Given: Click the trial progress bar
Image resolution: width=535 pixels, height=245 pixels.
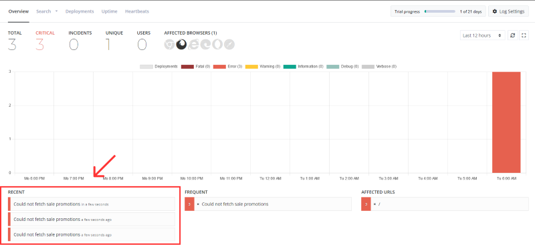Looking at the screenshot, I should (x=440, y=11).
